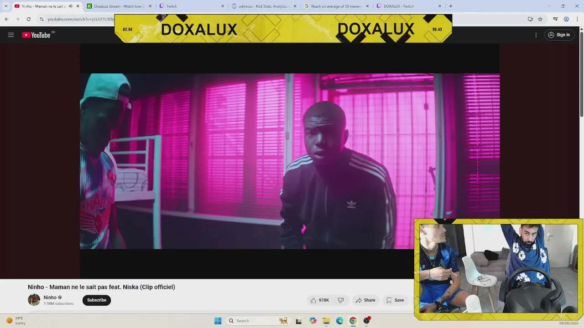
Task: Click 5.98M subscribers text
Action: point(58,304)
